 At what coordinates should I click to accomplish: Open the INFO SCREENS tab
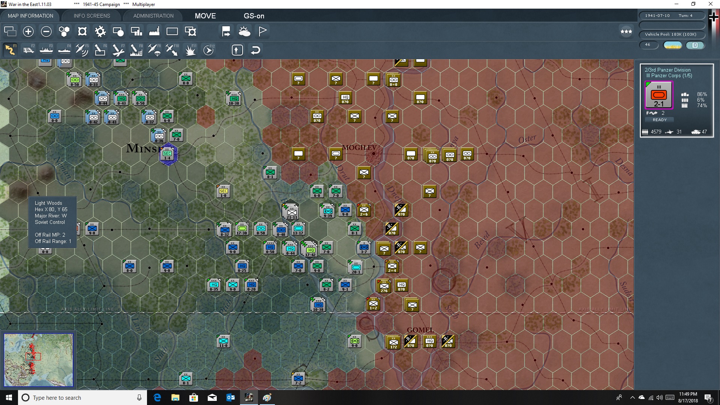92,16
